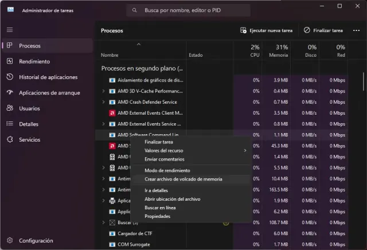Image resolution: width=367 pixels, height=250 pixels.
Task: Click Ejecutar nueva tarea button
Action: click(266, 30)
